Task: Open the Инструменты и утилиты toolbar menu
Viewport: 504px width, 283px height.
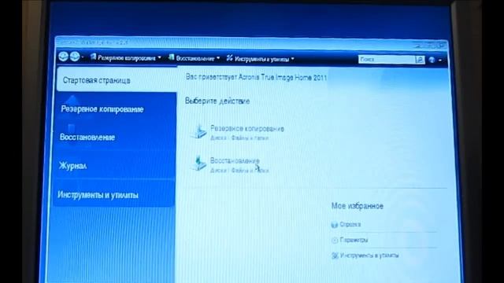Action: point(261,59)
